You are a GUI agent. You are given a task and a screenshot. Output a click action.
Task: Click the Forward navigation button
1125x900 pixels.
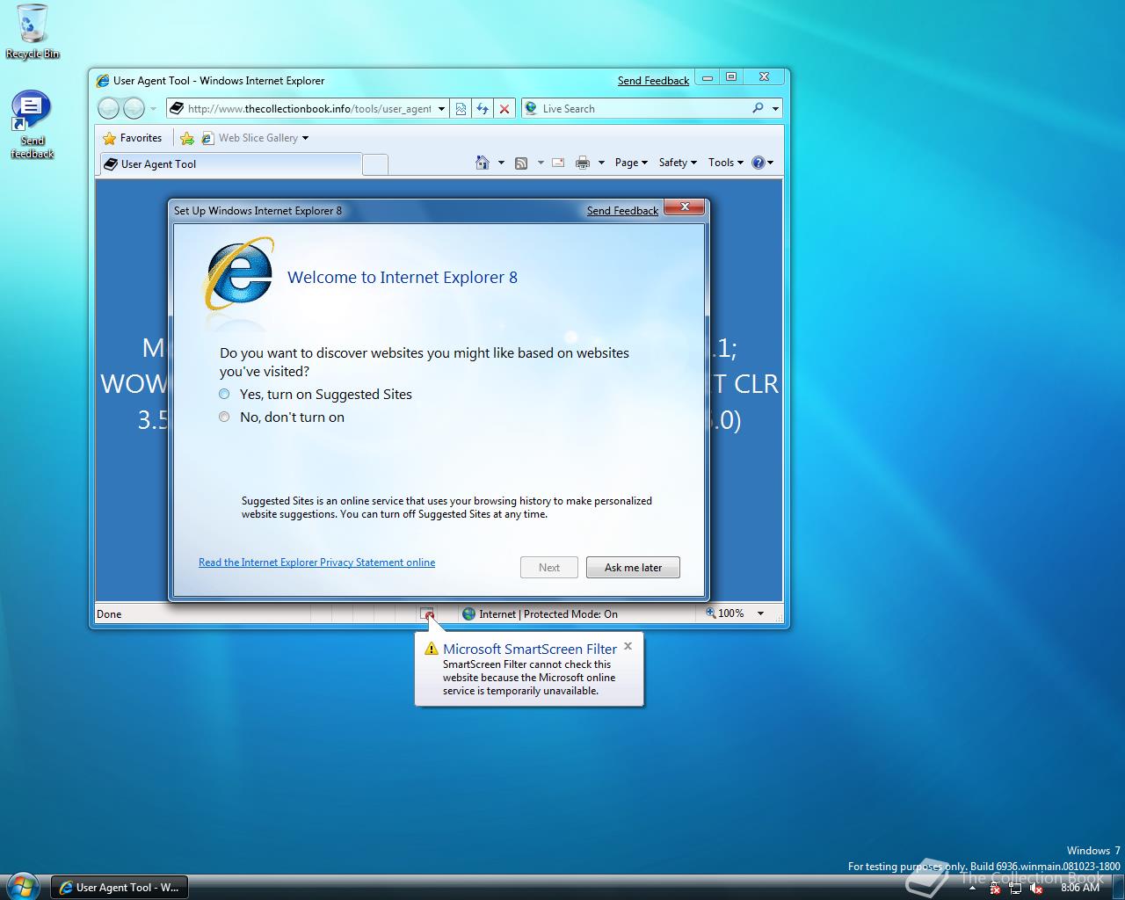point(134,108)
